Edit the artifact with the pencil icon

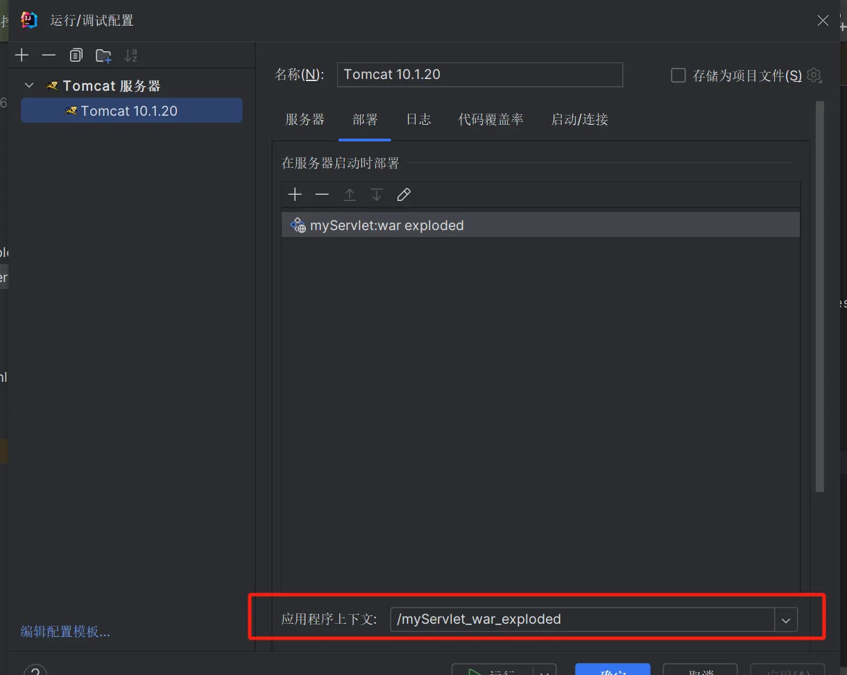point(404,195)
